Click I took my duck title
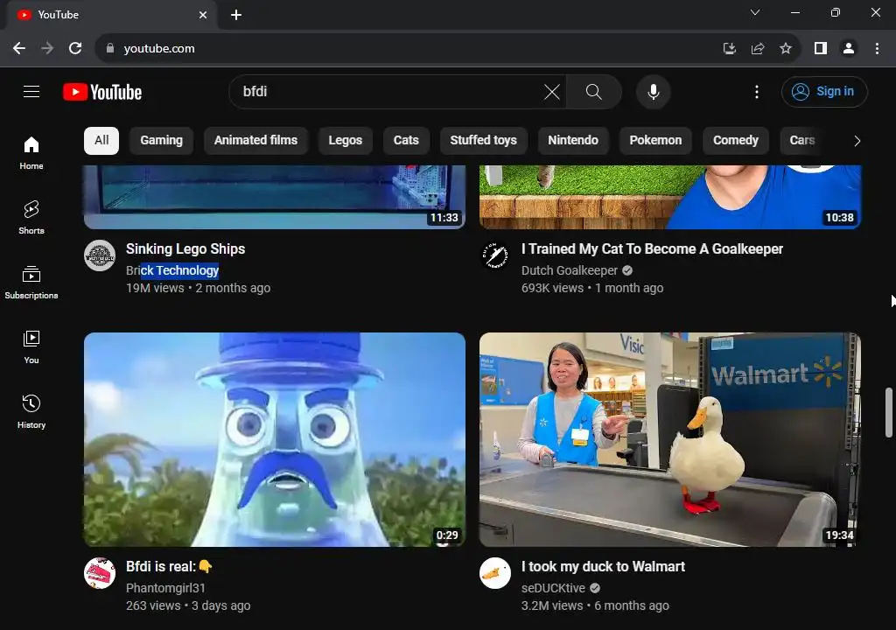 pos(603,566)
